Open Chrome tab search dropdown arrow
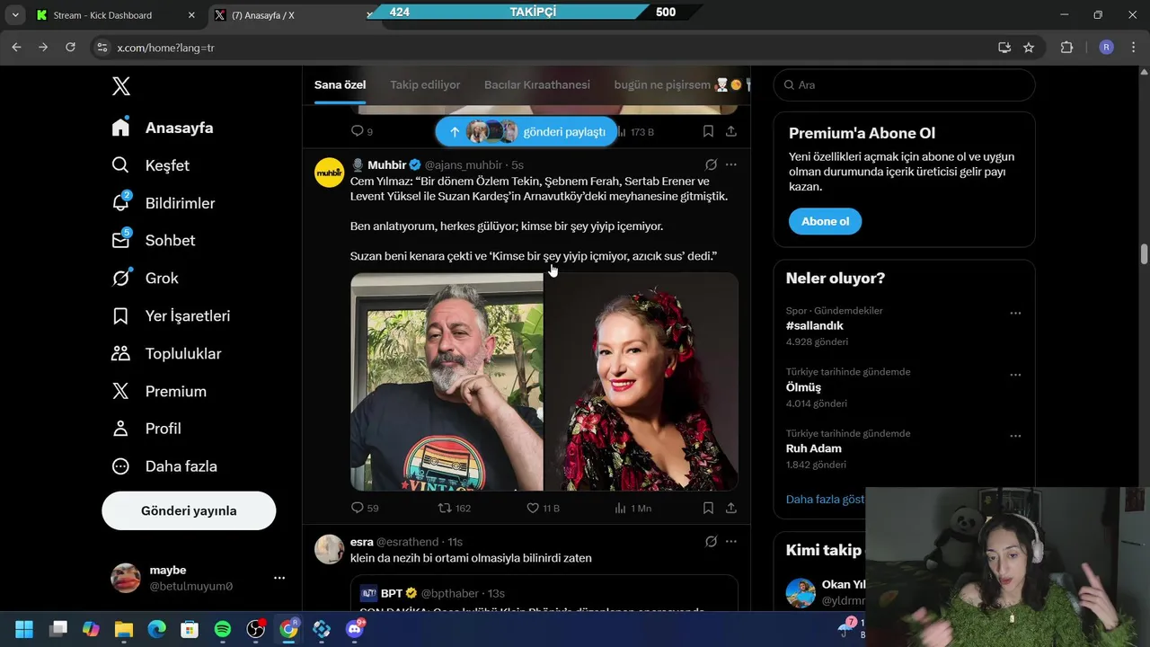The image size is (1150, 647). 15,15
